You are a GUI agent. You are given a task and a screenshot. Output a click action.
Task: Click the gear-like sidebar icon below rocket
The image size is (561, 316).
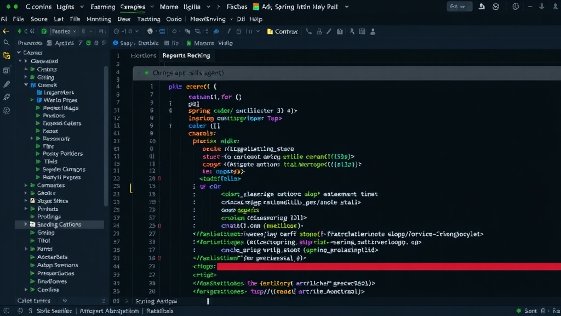7,111
